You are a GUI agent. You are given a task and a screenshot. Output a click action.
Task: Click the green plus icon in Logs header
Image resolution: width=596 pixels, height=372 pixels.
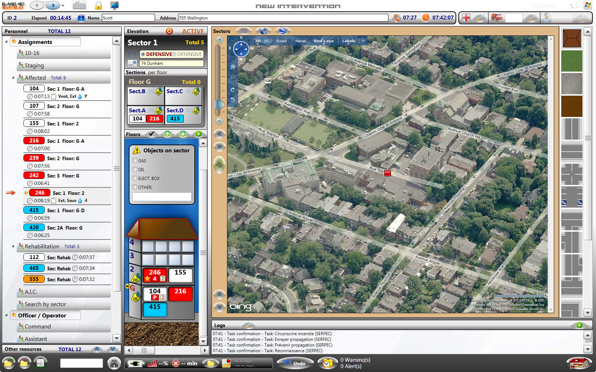click(579, 325)
